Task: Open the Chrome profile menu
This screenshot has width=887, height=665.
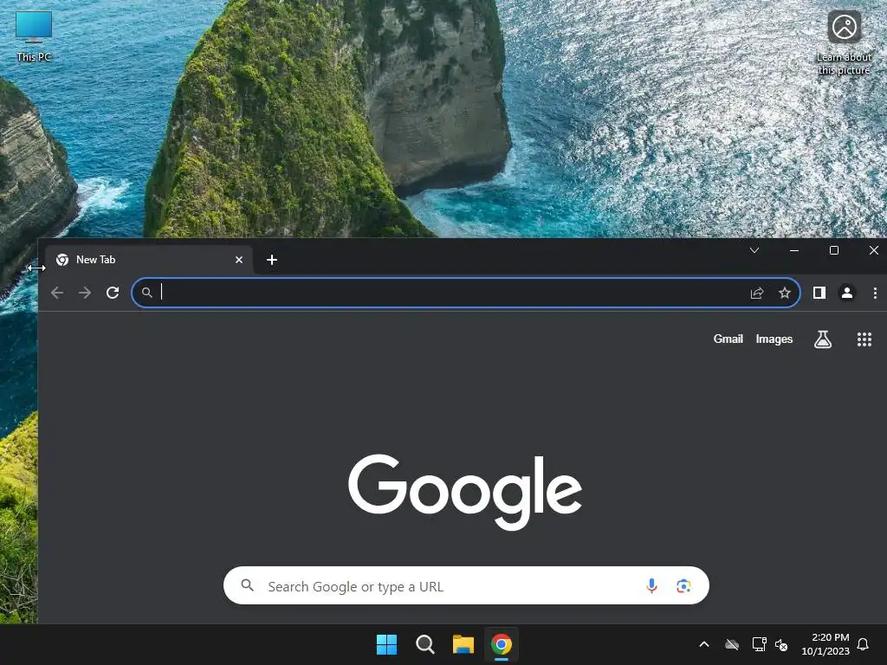Action: 847,293
